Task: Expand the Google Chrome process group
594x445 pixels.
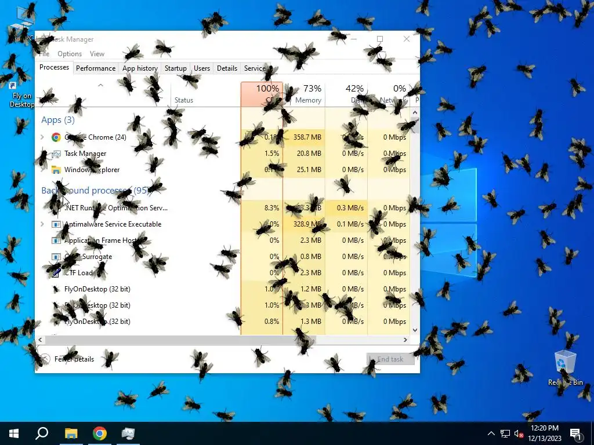Action: (42, 137)
